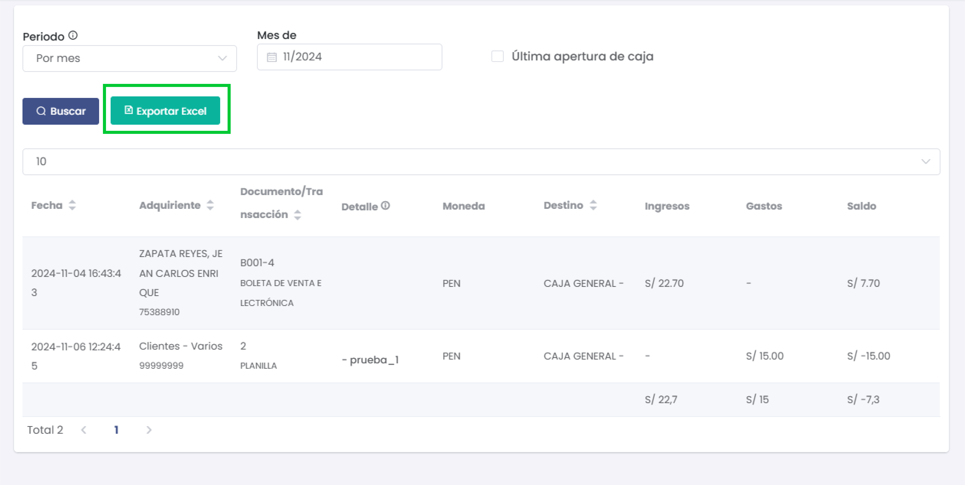Go to previous page arrow
Image resolution: width=965 pixels, height=485 pixels.
tap(84, 430)
